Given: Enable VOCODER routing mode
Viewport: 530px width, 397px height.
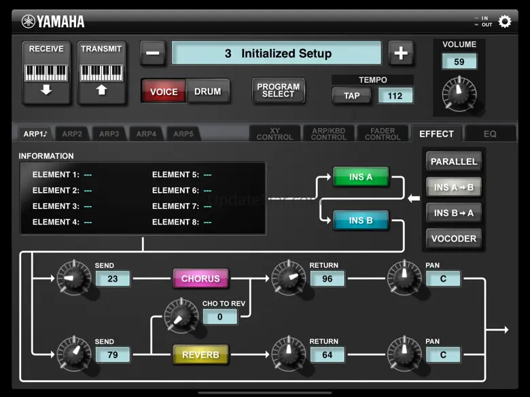Looking at the screenshot, I should [x=454, y=239].
